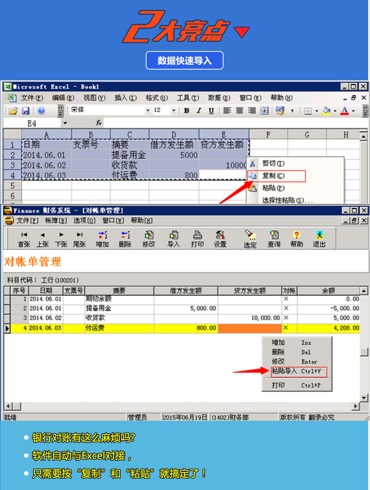The height and width of the screenshot is (490, 370).
Task: Open the font size 12 dropdown
Action: (x=173, y=111)
